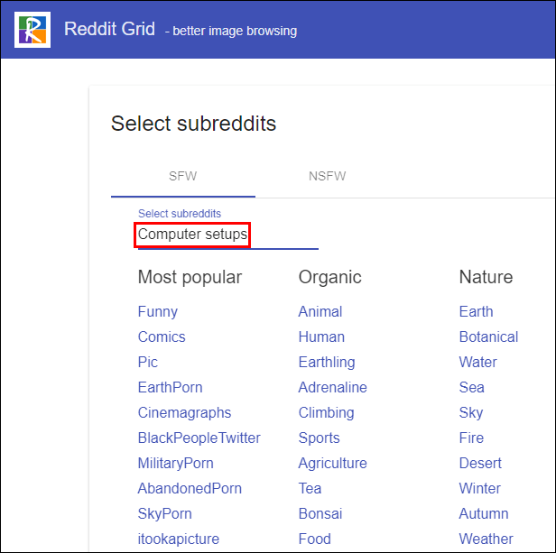This screenshot has height=553, width=556.
Task: Click the 'better image browsing' tagline
Action: point(235,31)
